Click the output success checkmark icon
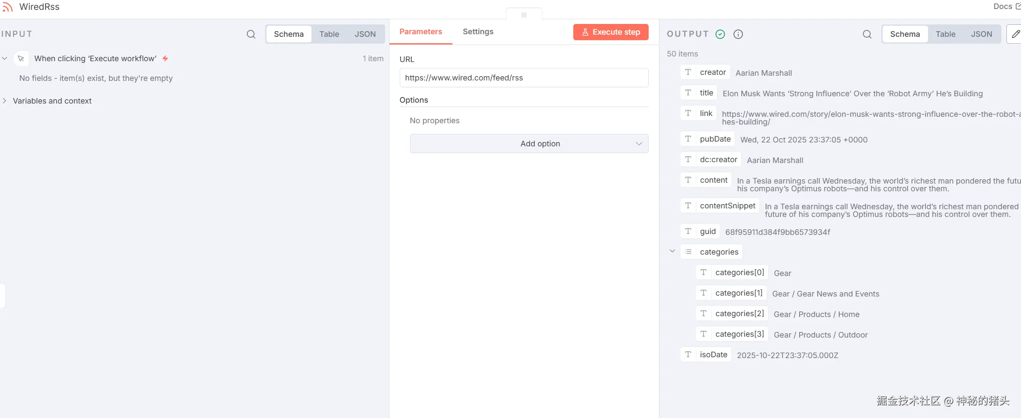Image resolution: width=1021 pixels, height=418 pixels. (720, 34)
